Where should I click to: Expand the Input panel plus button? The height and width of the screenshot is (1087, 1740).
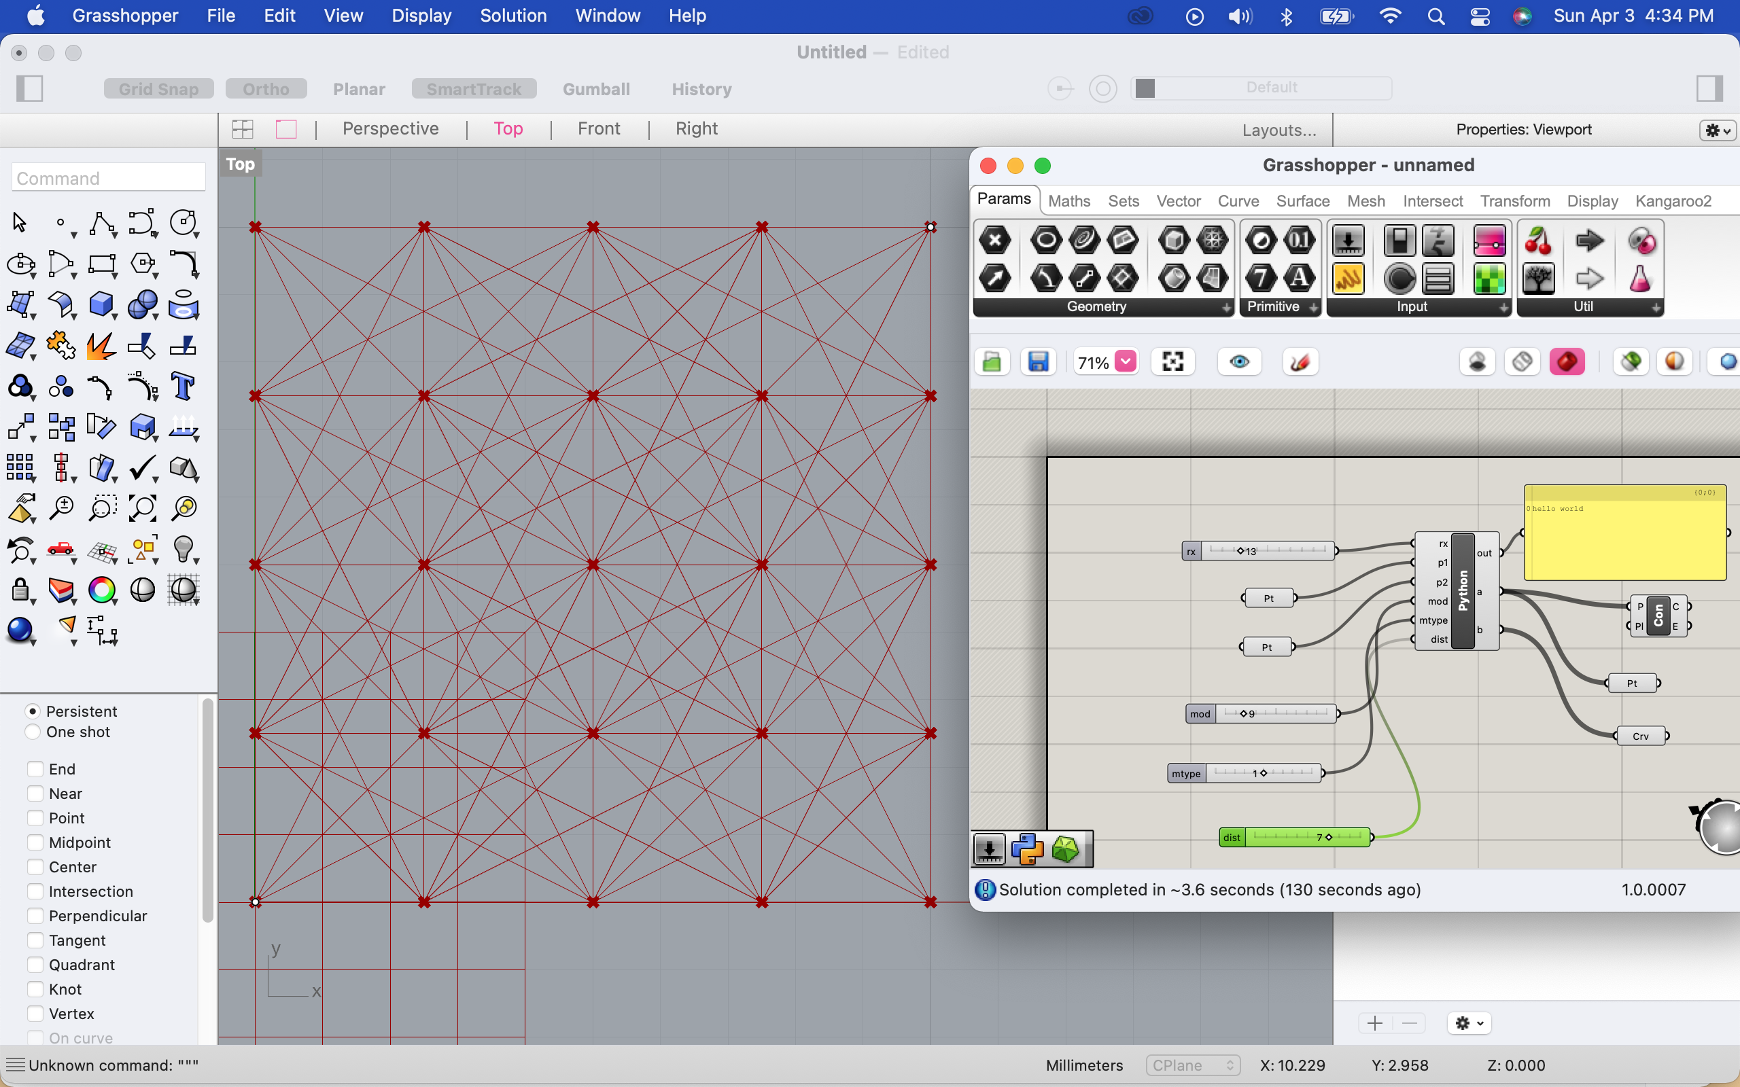[1503, 308]
